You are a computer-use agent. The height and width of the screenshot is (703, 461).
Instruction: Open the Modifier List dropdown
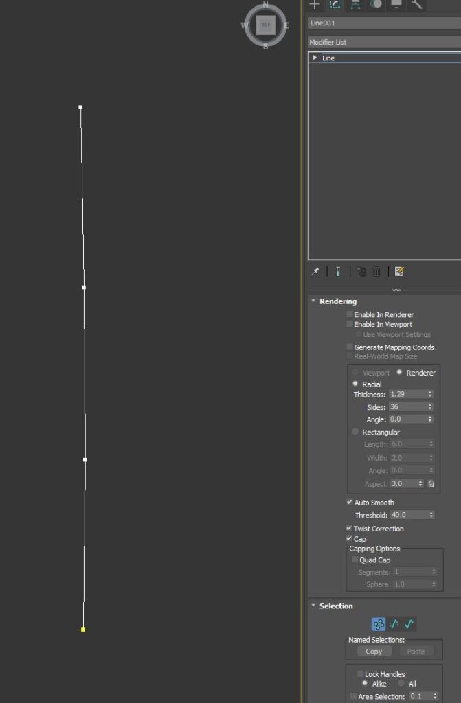click(384, 42)
